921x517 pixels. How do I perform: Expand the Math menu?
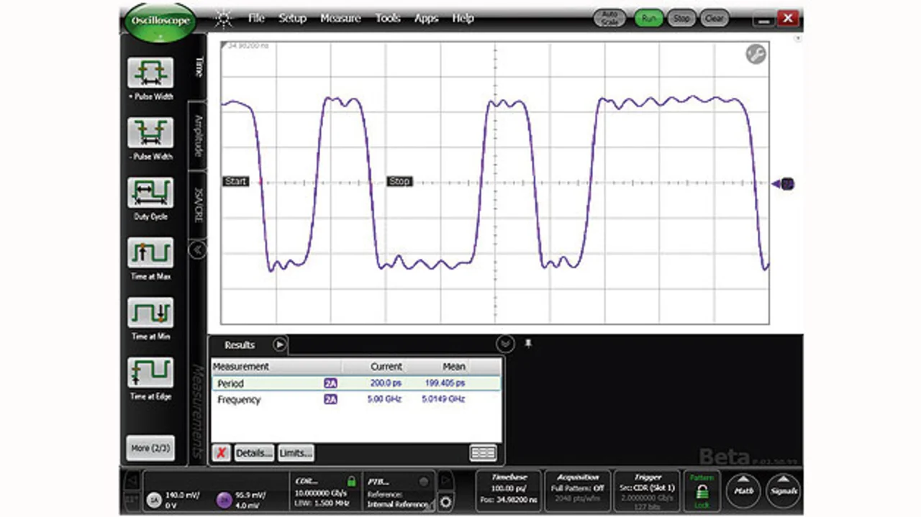point(743,490)
